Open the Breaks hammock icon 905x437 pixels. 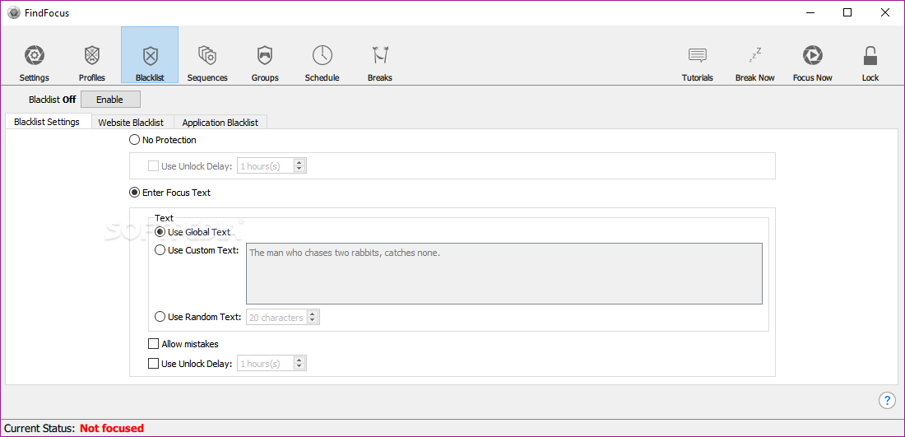coord(380,55)
